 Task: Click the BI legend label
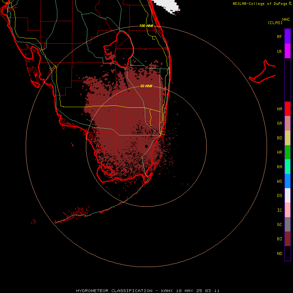pyautogui.click(x=279, y=239)
